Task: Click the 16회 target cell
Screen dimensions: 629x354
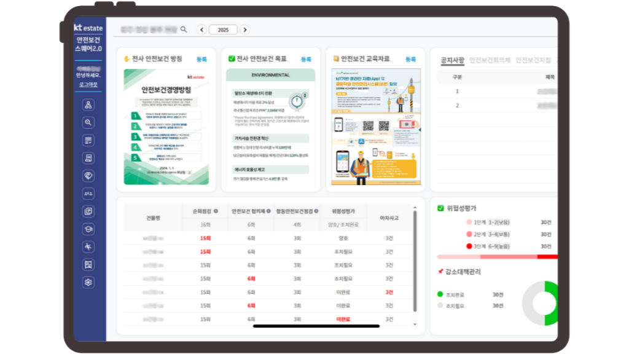Action: tap(205, 225)
